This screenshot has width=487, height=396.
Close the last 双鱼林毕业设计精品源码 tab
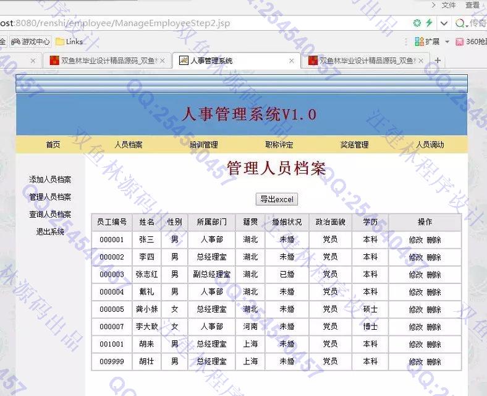[x=421, y=61]
